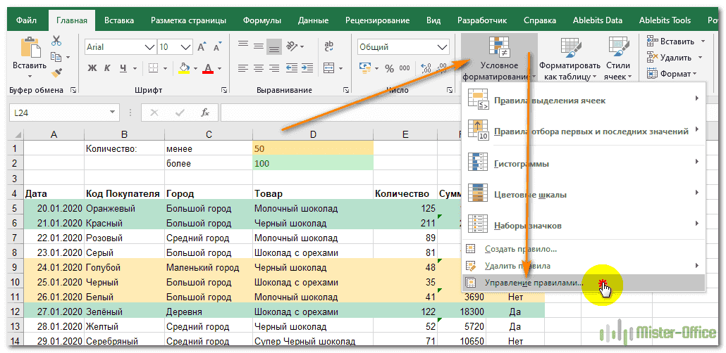Select cell D1 containing 50
Viewport: 726px width, 353px height.
point(312,148)
